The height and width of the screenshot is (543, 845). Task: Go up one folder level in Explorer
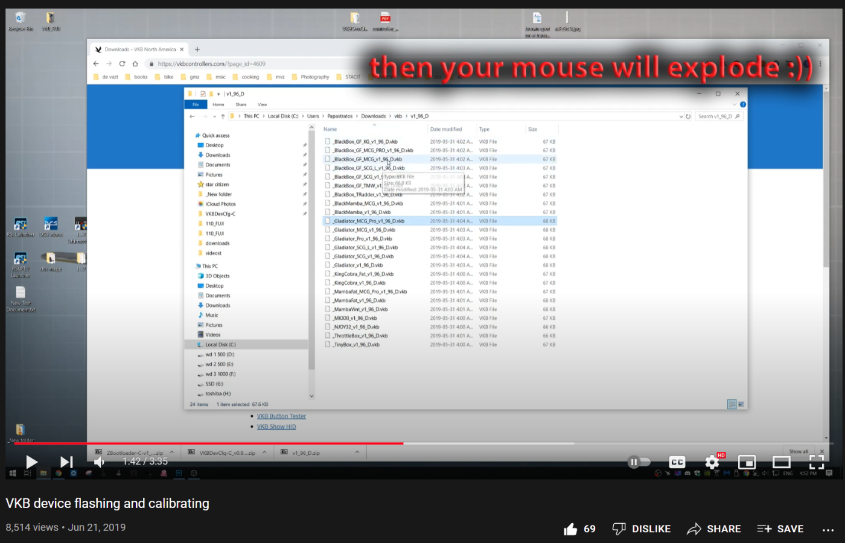point(223,116)
